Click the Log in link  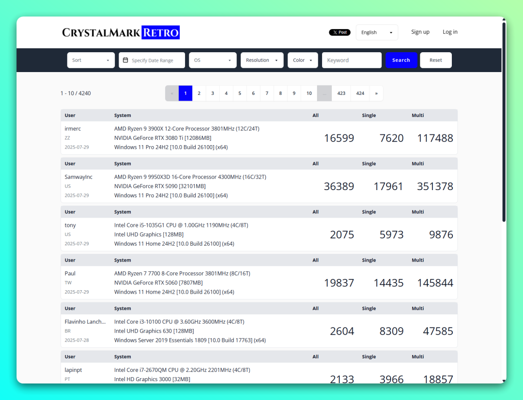click(x=450, y=32)
